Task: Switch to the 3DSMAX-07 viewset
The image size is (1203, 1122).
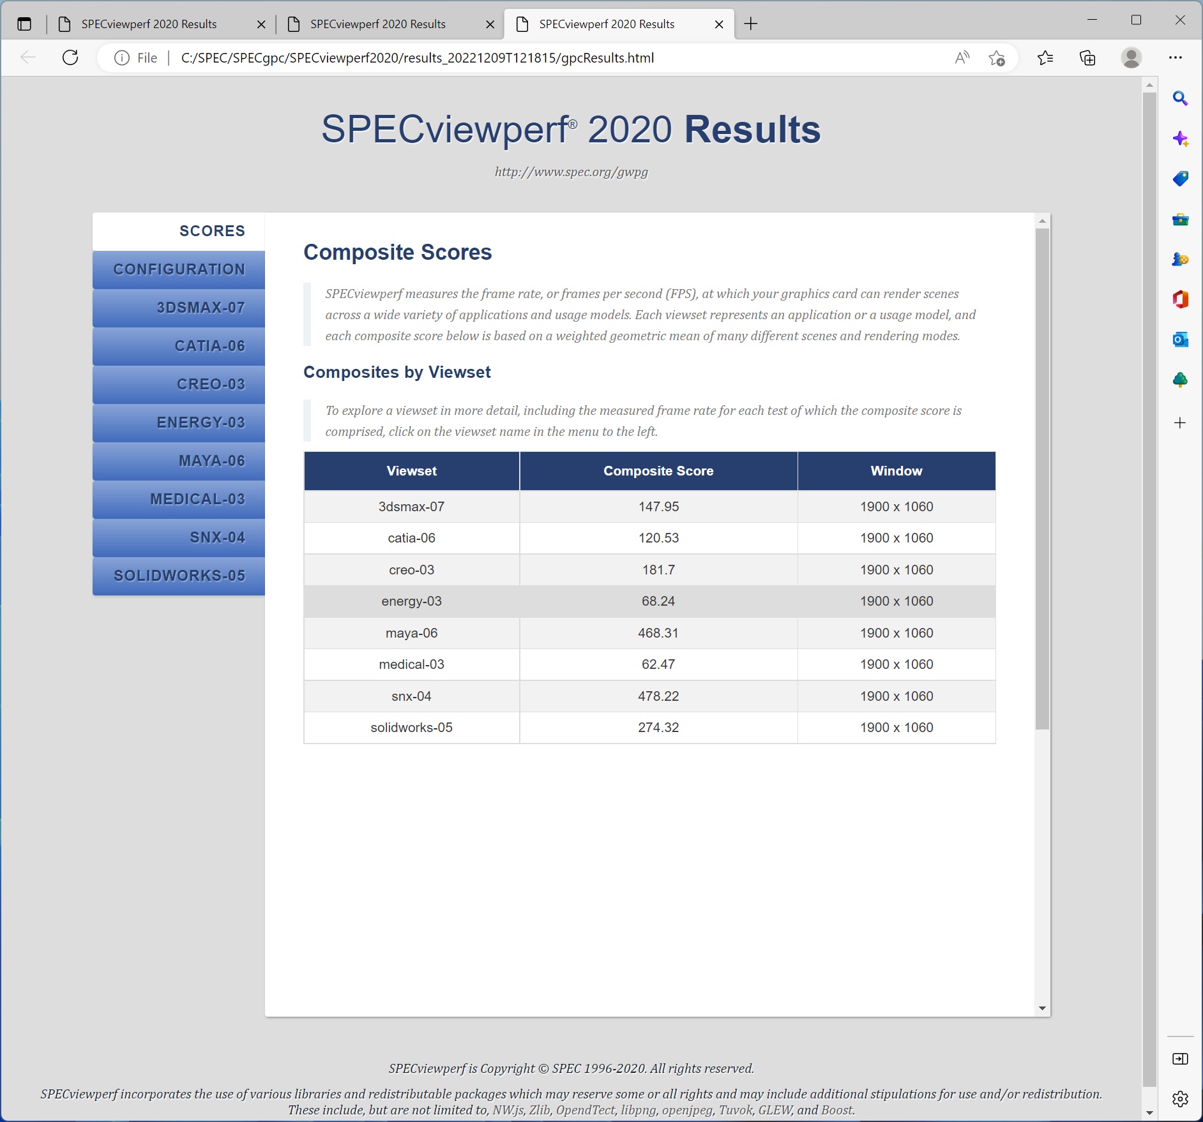Action: point(179,308)
